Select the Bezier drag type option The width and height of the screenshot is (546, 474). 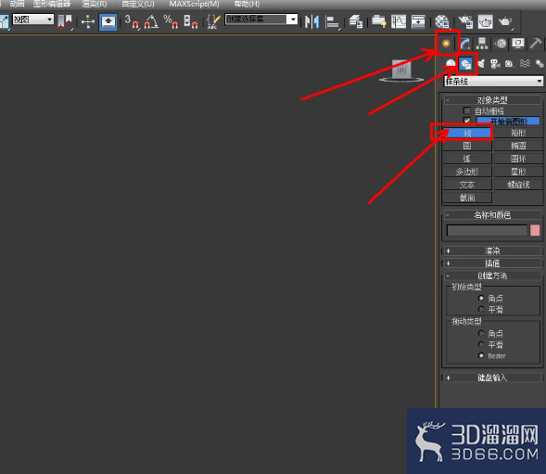point(481,355)
